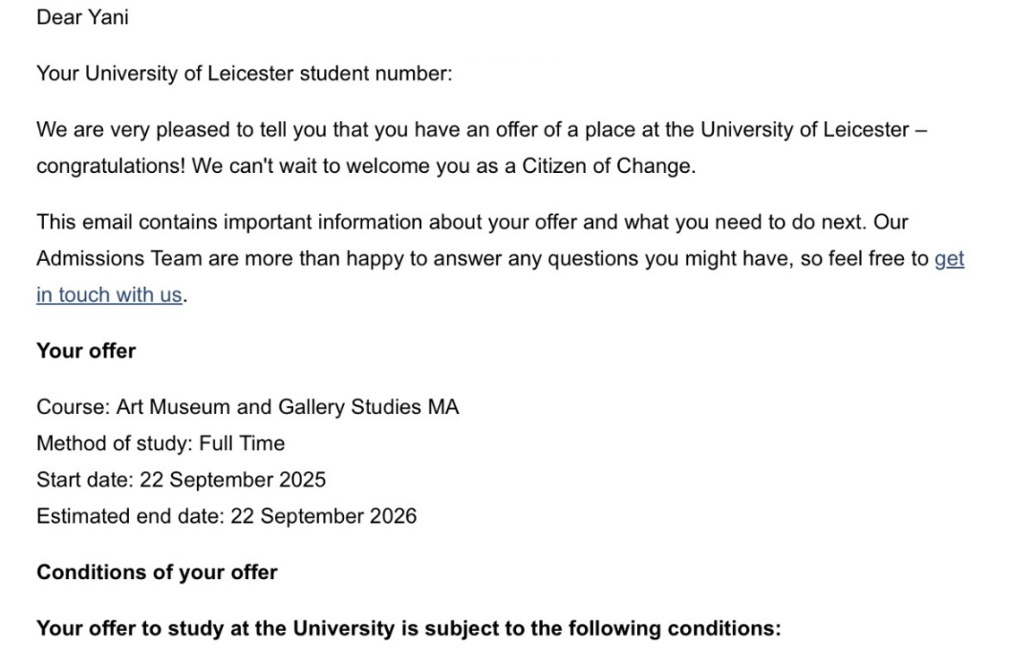Screen dimensions: 1032x648
Task: Click the word "congratulations!"
Action: (x=111, y=166)
